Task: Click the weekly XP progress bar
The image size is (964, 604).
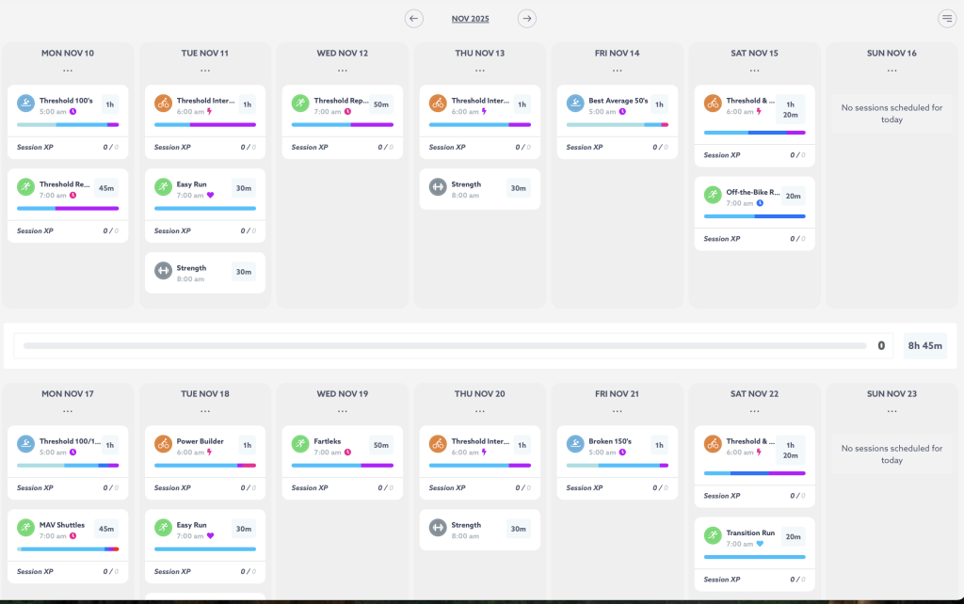Action: pos(444,346)
